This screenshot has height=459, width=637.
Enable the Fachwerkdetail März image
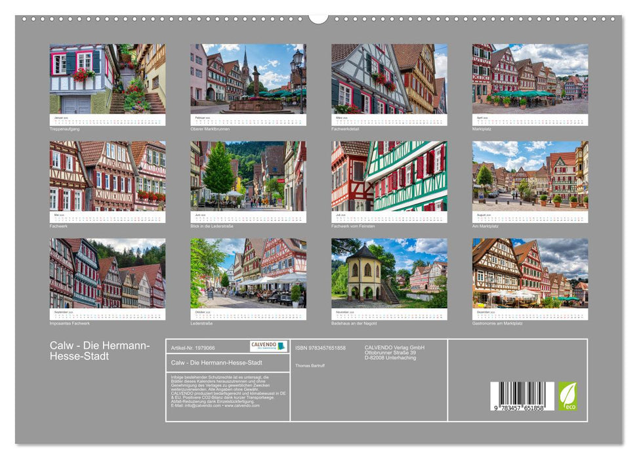tap(388, 82)
